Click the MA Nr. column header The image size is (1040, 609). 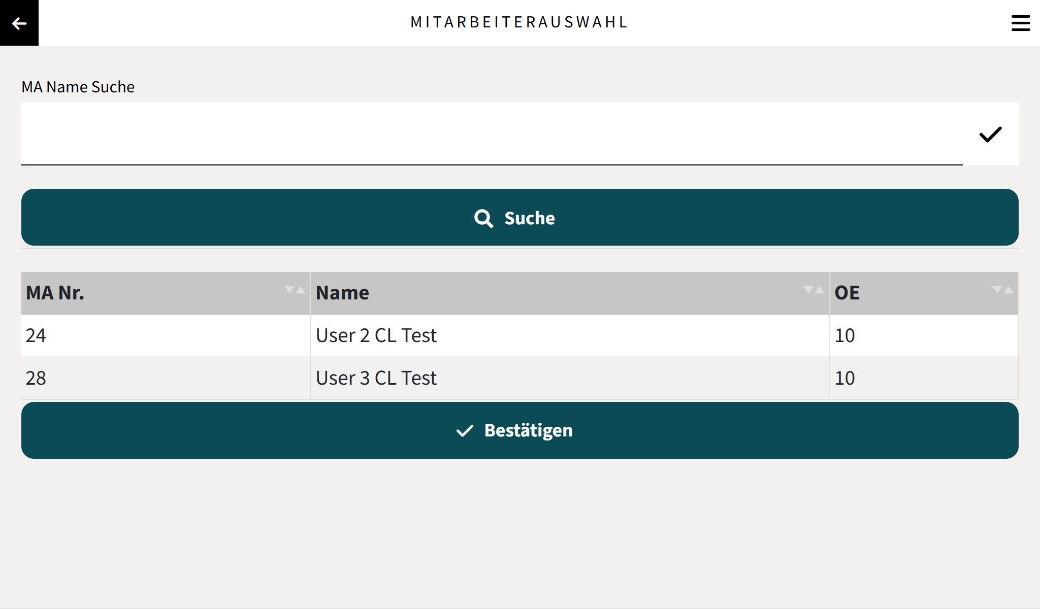[55, 293]
